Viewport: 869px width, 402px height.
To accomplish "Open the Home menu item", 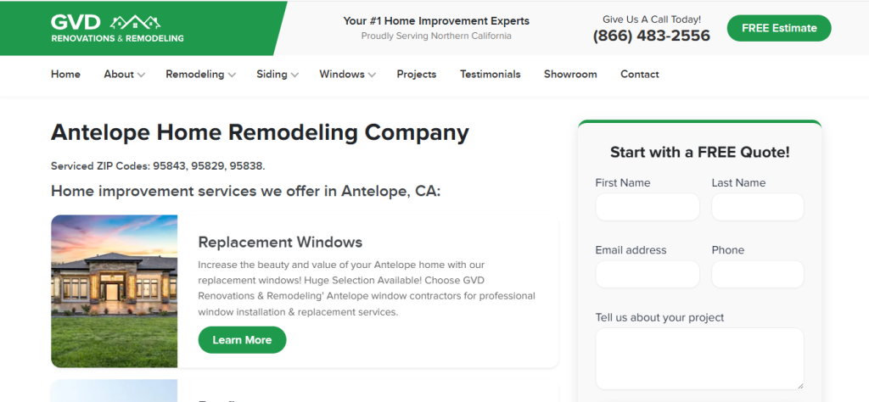I will coord(65,75).
